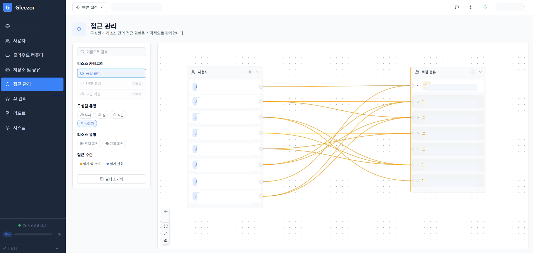Click the last subfolder's folder icon
Image resolution: width=533 pixels, height=253 pixels.
click(x=424, y=181)
